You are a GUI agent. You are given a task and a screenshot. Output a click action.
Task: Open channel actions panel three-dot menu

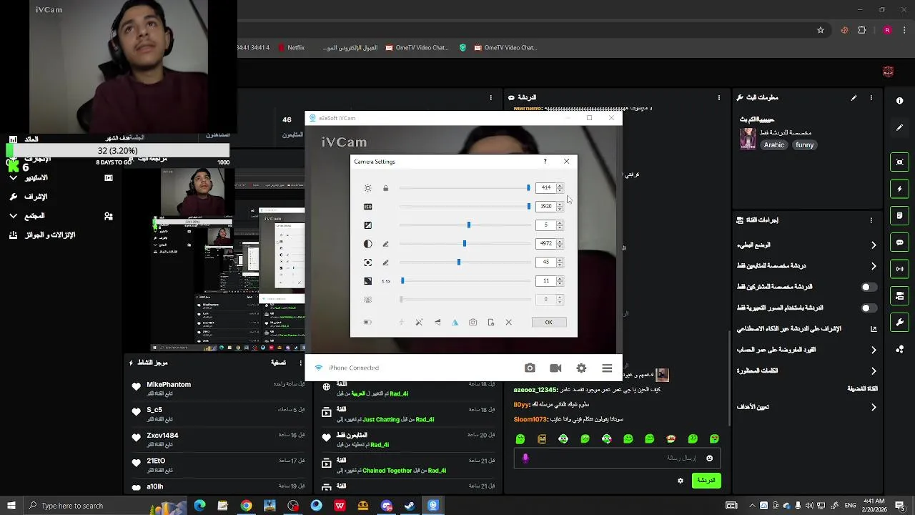[x=871, y=220]
